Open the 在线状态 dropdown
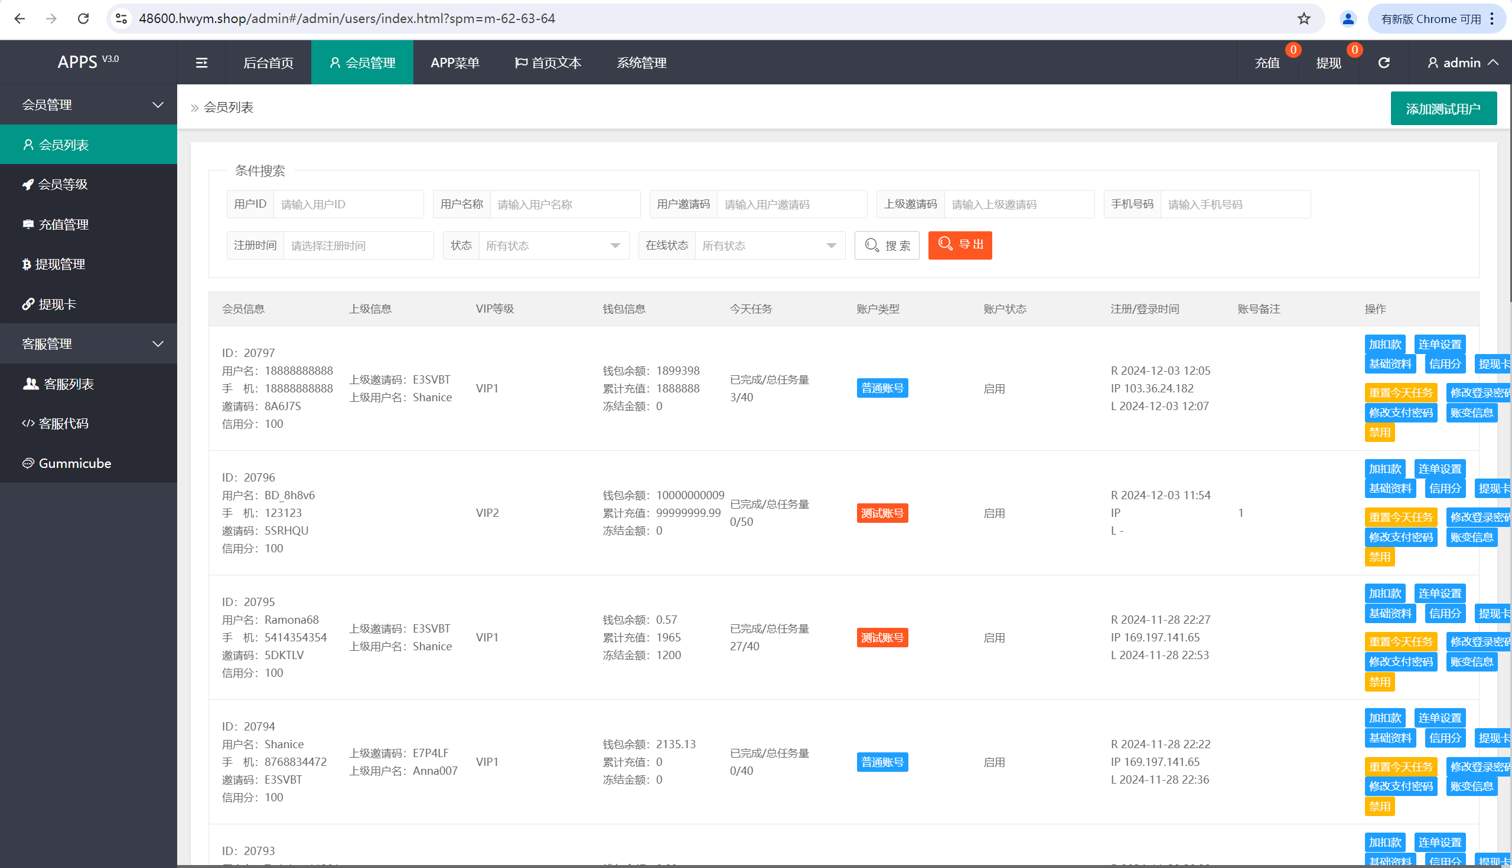This screenshot has width=1512, height=868. click(769, 245)
